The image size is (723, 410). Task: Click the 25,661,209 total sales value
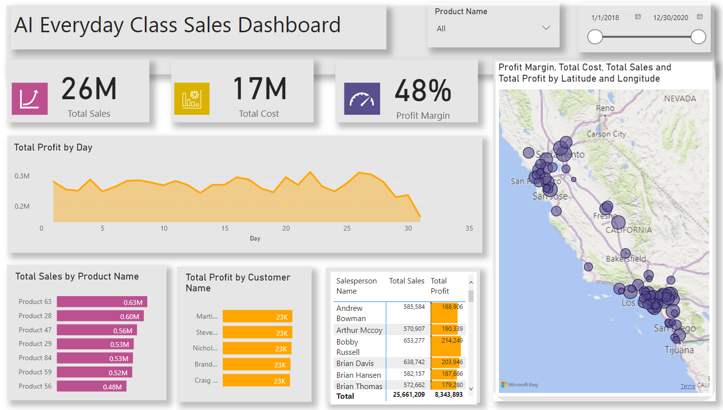coord(409,395)
